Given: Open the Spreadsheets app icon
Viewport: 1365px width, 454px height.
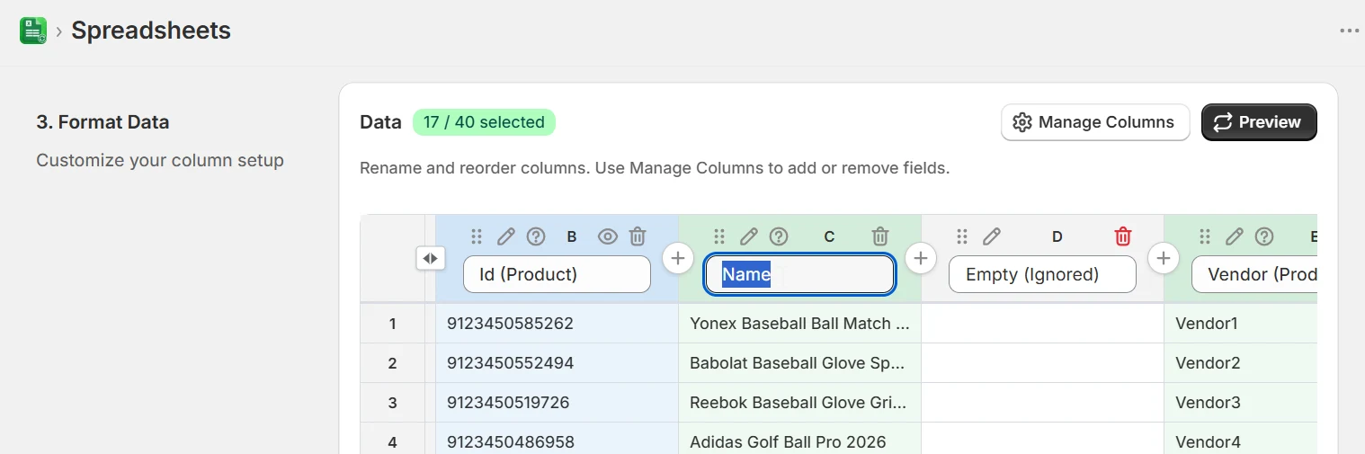Looking at the screenshot, I should click(33, 31).
